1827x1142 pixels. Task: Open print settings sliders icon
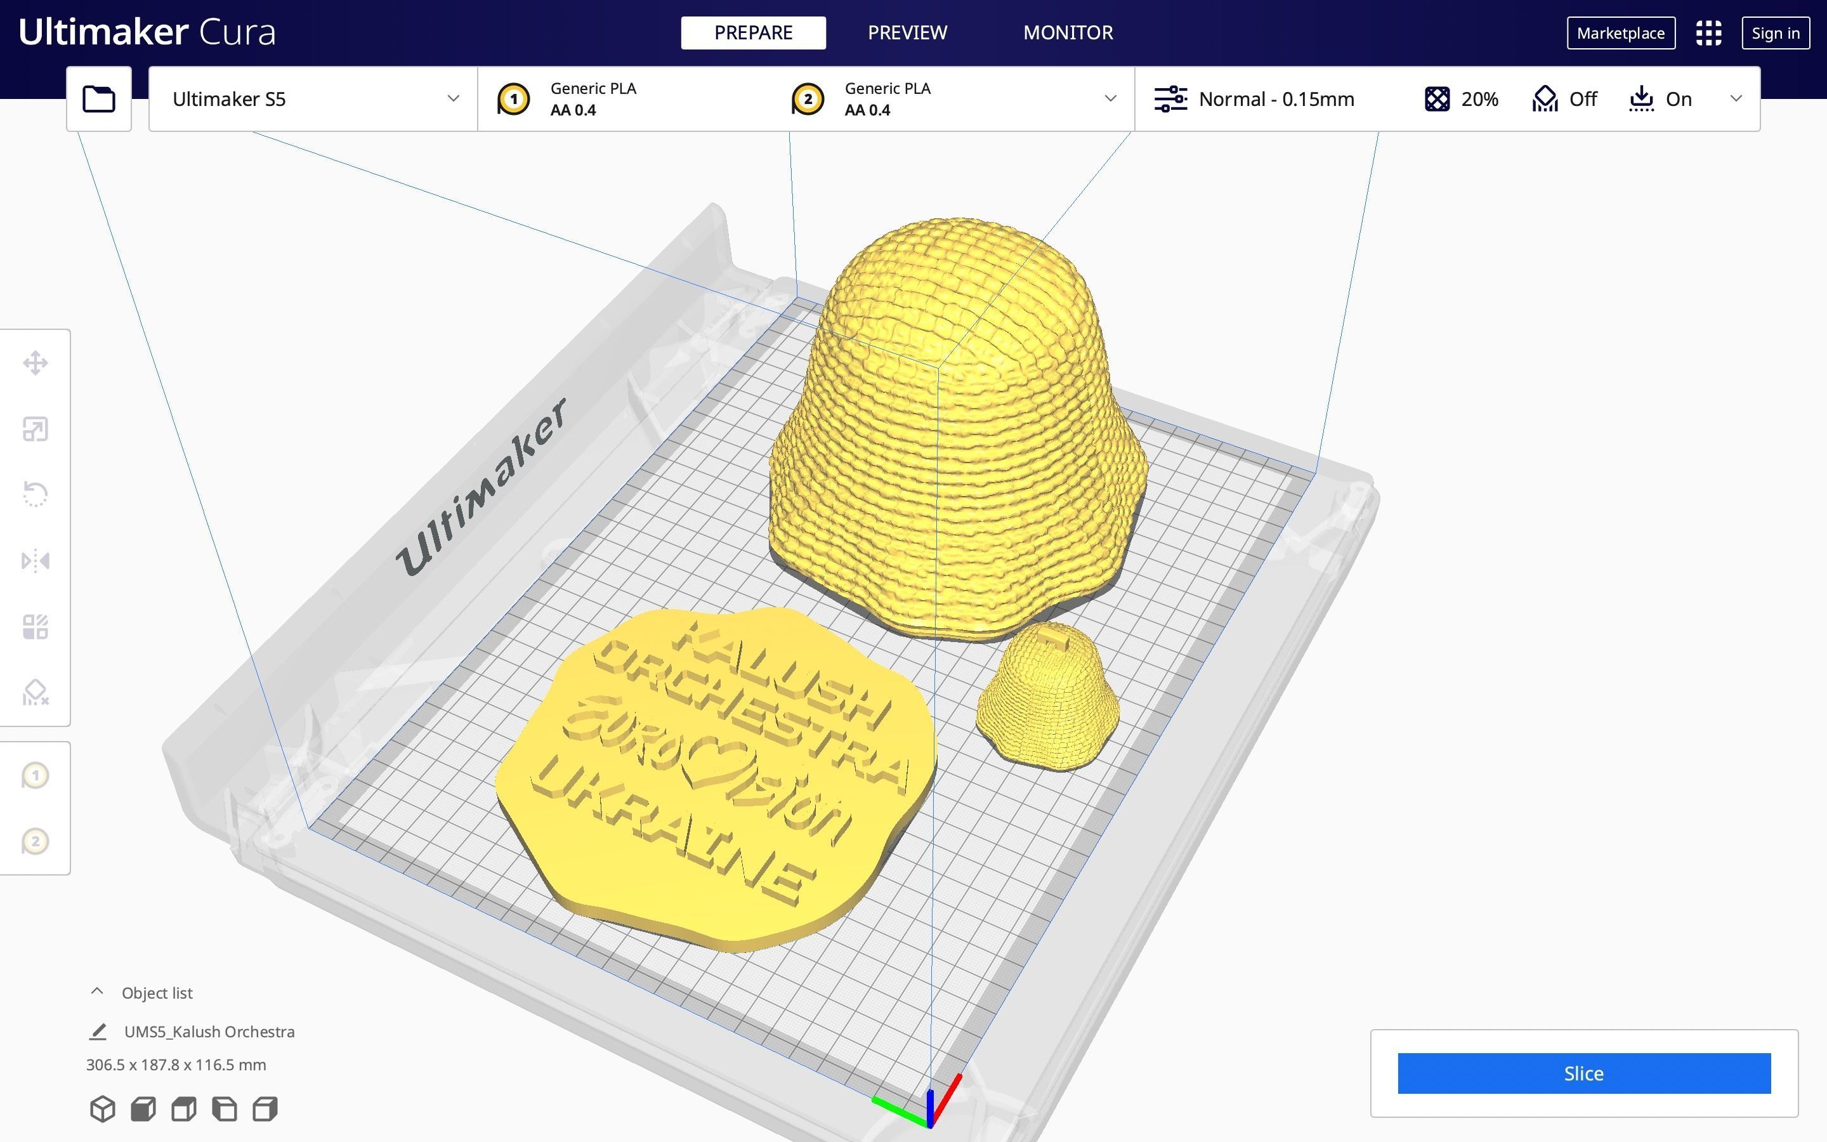pyautogui.click(x=1170, y=99)
